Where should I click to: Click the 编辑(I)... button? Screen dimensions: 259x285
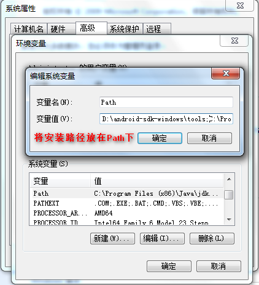(162, 238)
